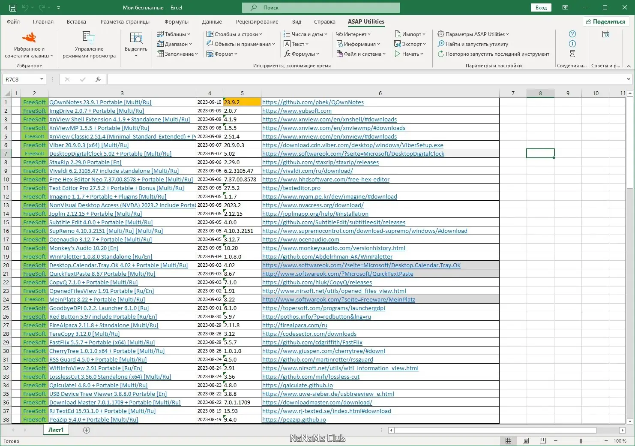This screenshot has height=446, width=635.
Task: Open the Избранное и сочетания клавиш tool
Action: click(29, 45)
